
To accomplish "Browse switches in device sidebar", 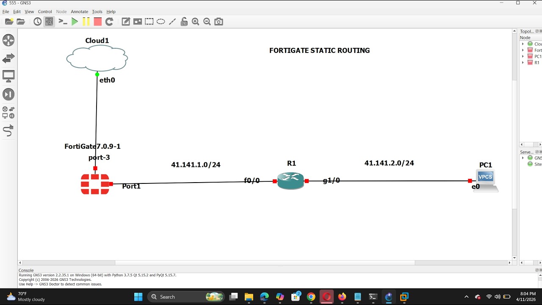I will click(8, 58).
